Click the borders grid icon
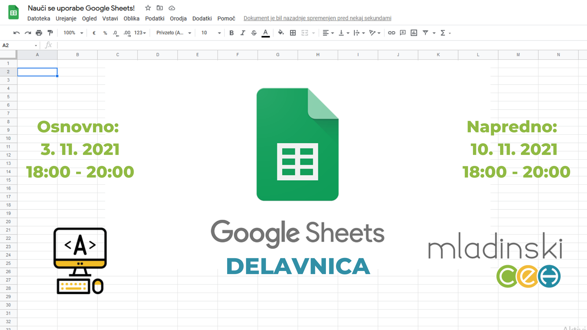 click(293, 33)
